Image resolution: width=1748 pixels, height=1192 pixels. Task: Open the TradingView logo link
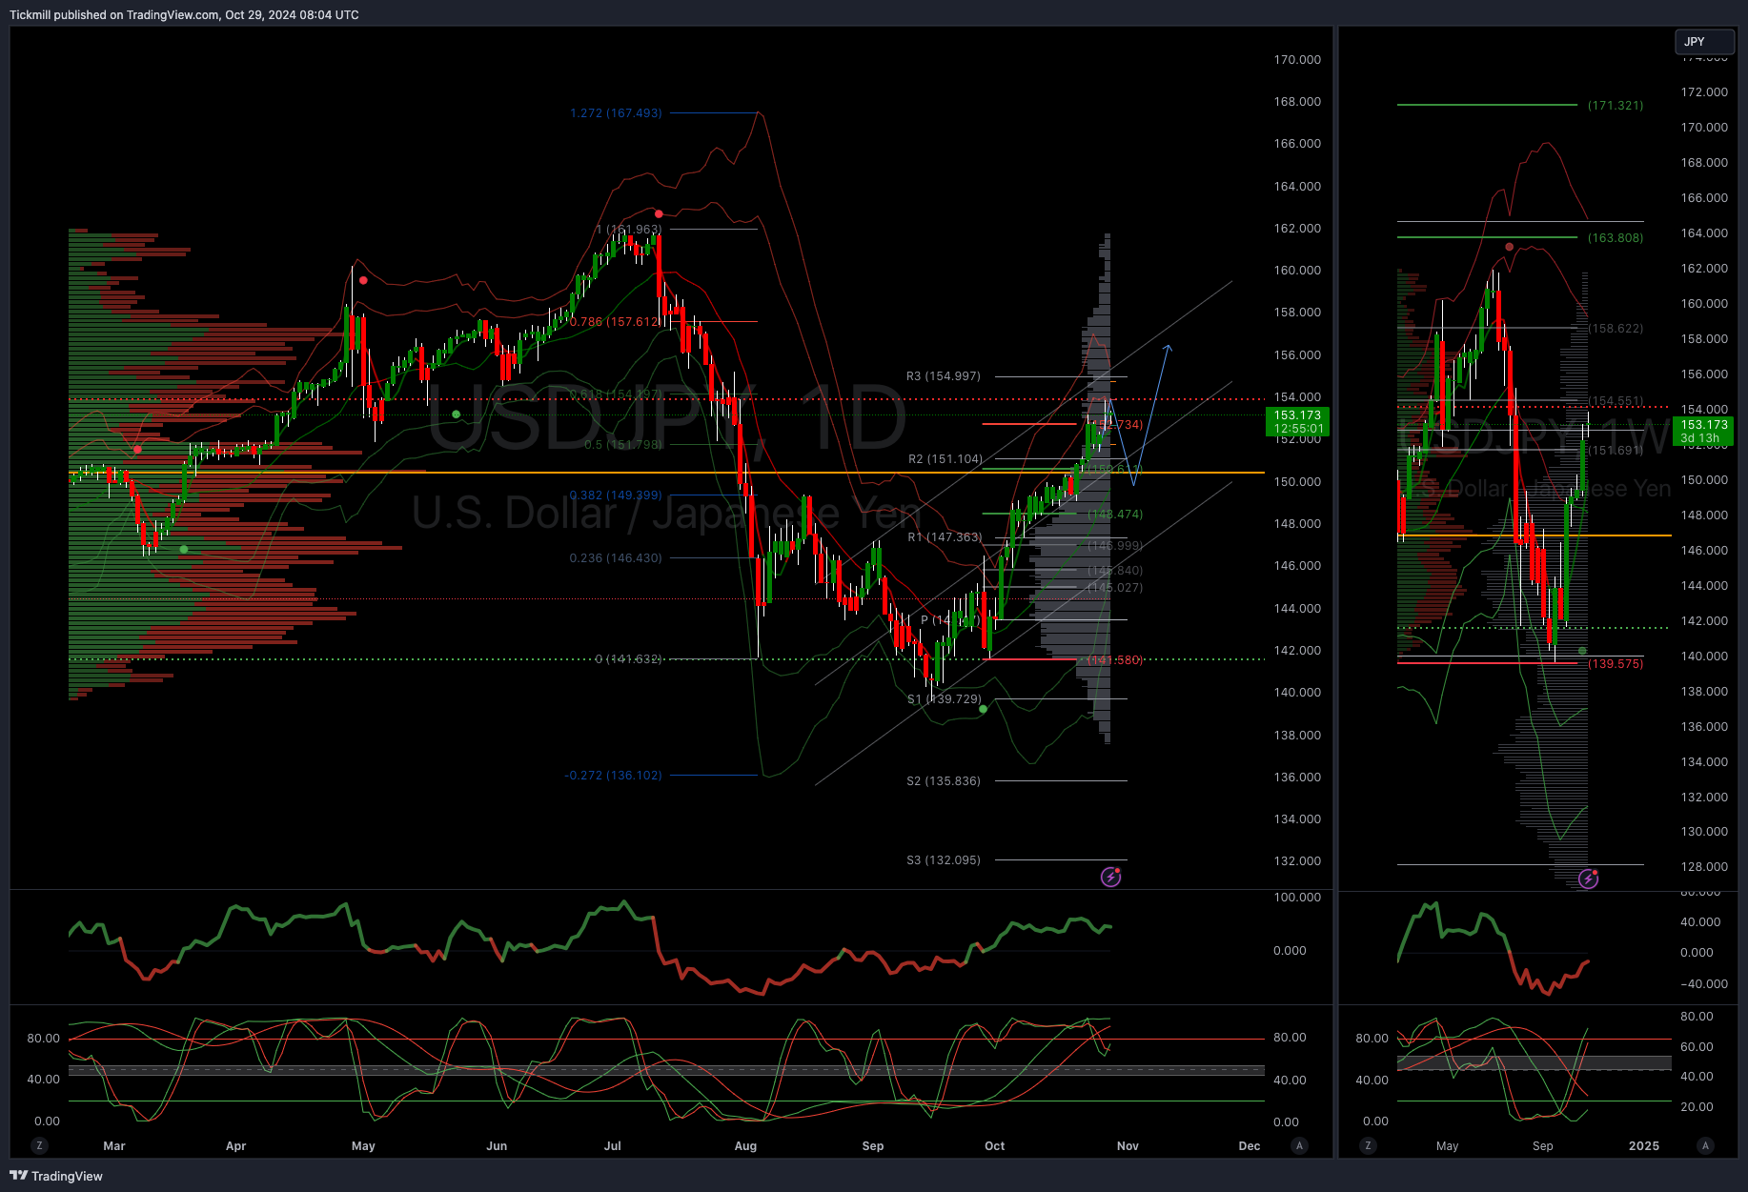point(56,1176)
